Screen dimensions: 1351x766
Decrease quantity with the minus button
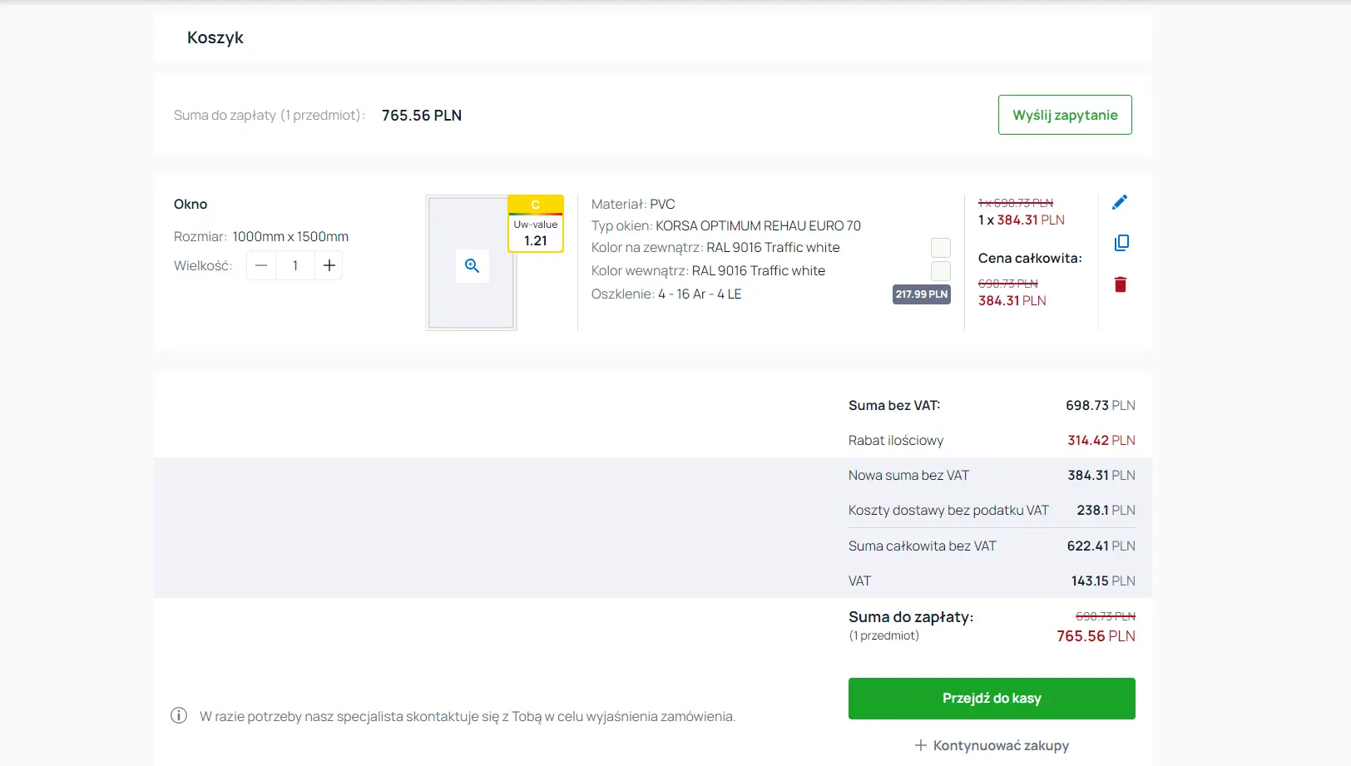click(261, 265)
